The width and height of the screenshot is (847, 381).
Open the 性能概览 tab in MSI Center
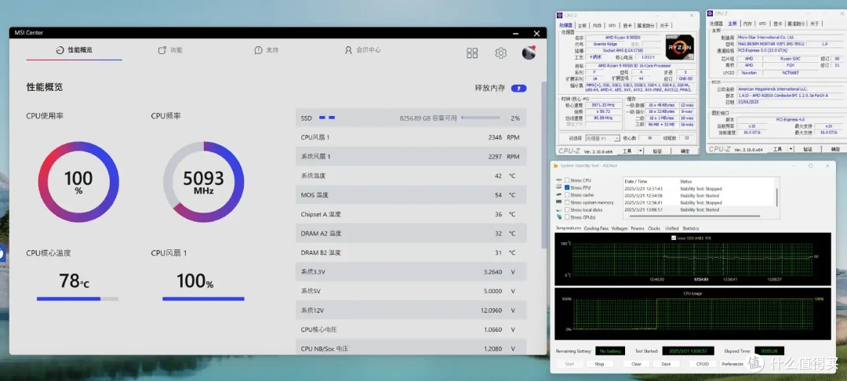point(74,50)
